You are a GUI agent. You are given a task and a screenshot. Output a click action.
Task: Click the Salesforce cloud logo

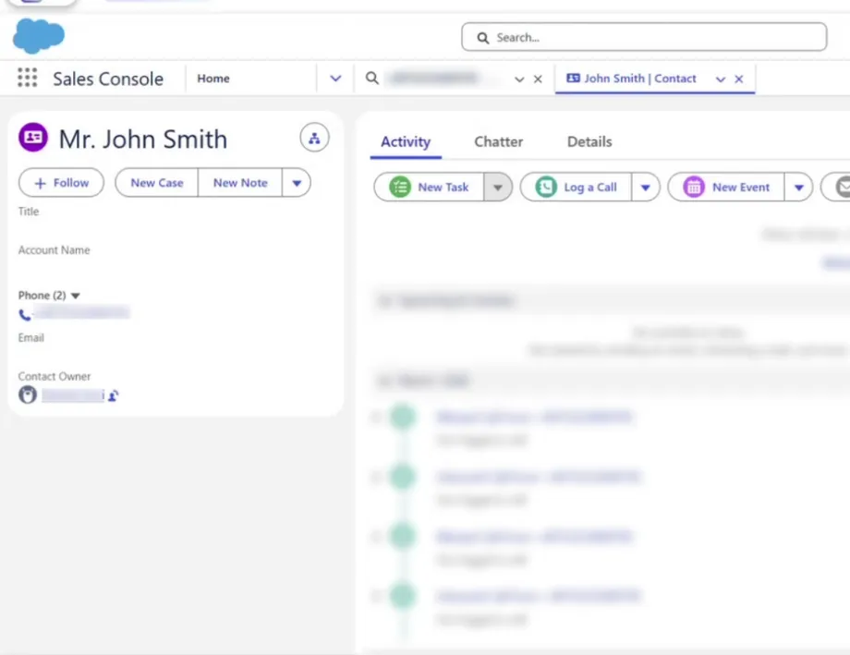coord(39,36)
